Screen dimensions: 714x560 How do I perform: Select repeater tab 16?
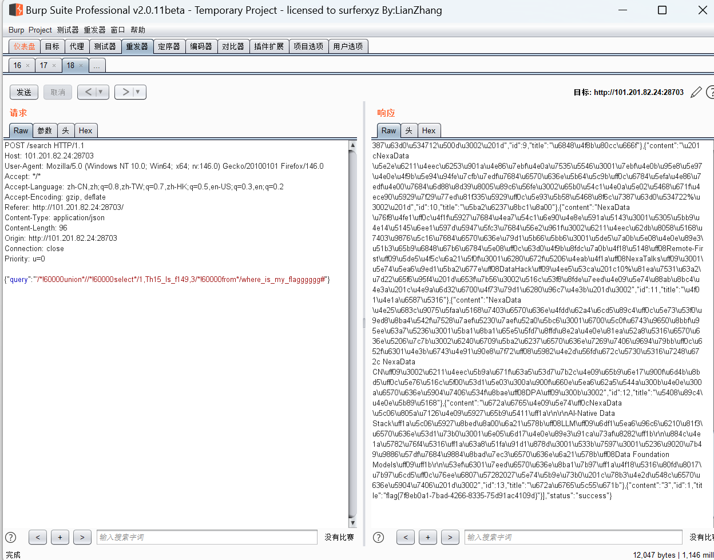tap(17, 65)
